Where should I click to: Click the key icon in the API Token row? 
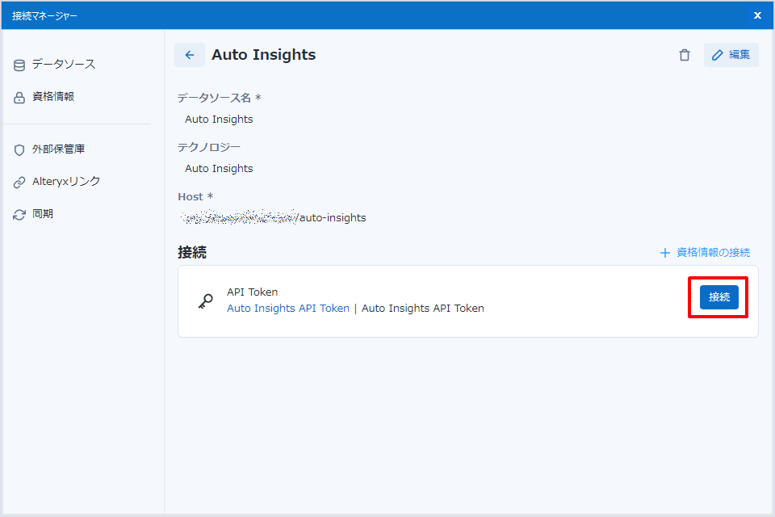(206, 301)
